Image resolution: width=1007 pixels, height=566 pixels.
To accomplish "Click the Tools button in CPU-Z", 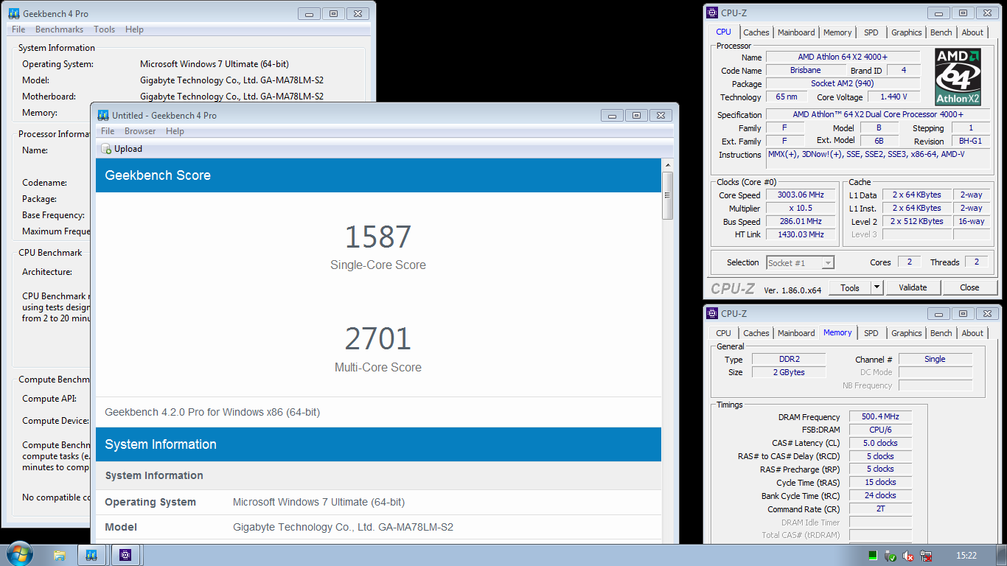I will pos(850,287).
